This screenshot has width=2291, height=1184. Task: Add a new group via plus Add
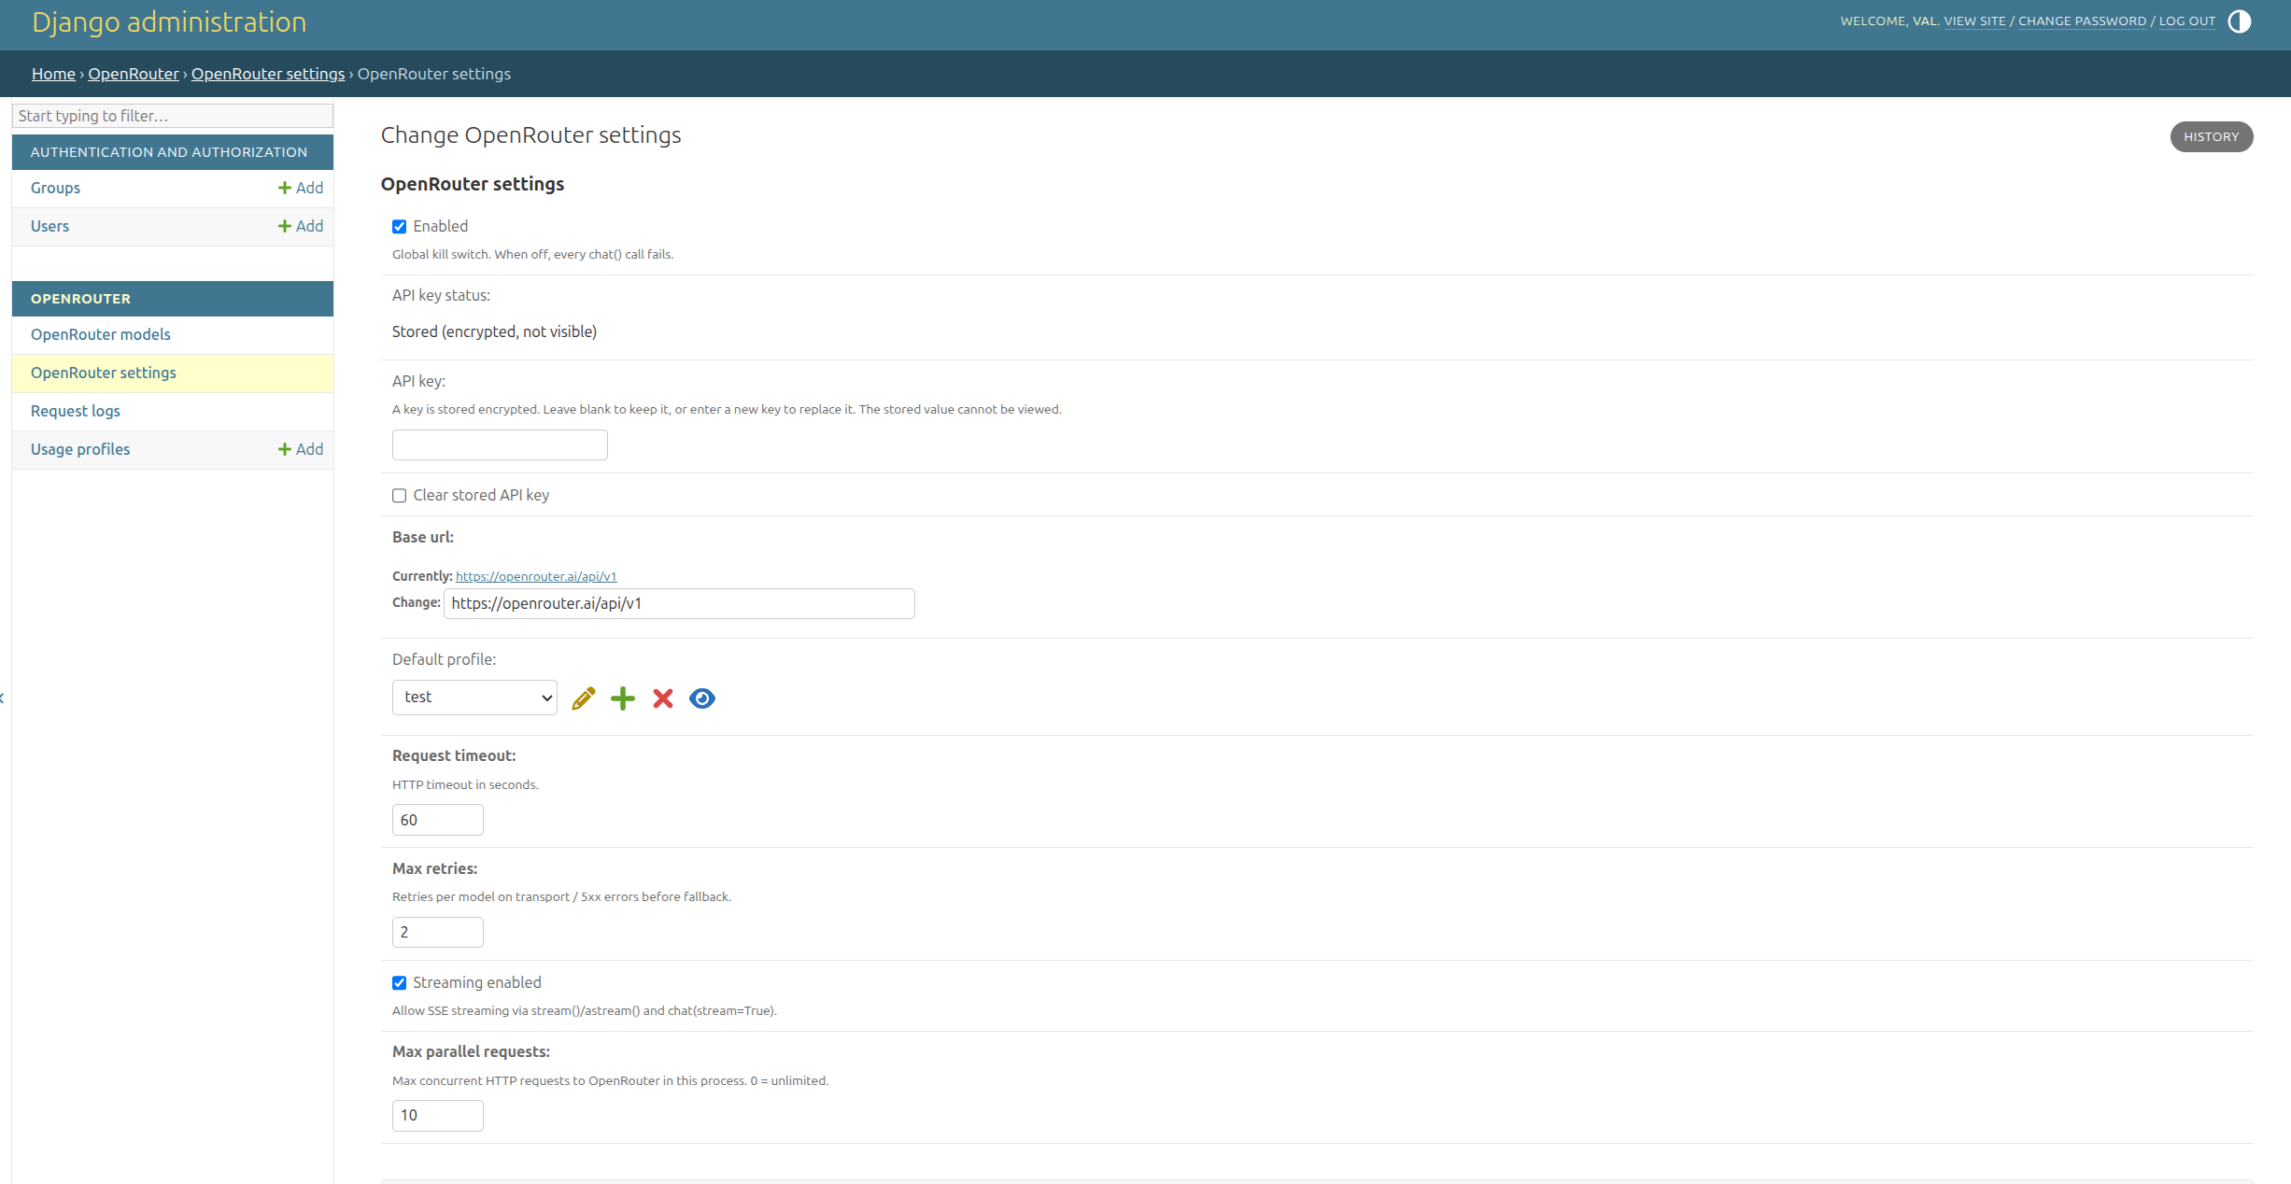click(x=301, y=188)
